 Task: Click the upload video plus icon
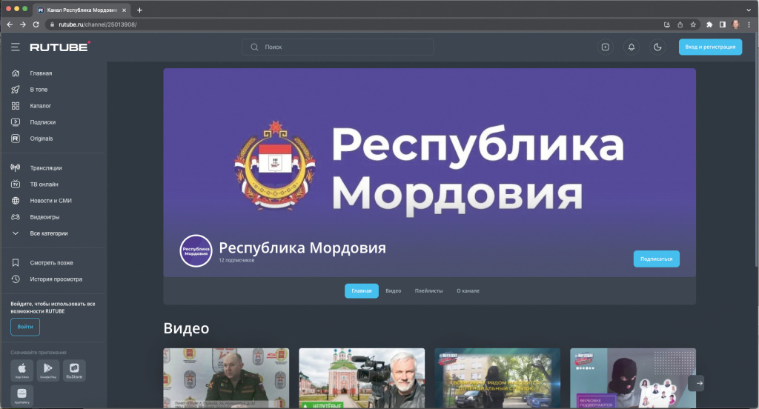pos(605,47)
